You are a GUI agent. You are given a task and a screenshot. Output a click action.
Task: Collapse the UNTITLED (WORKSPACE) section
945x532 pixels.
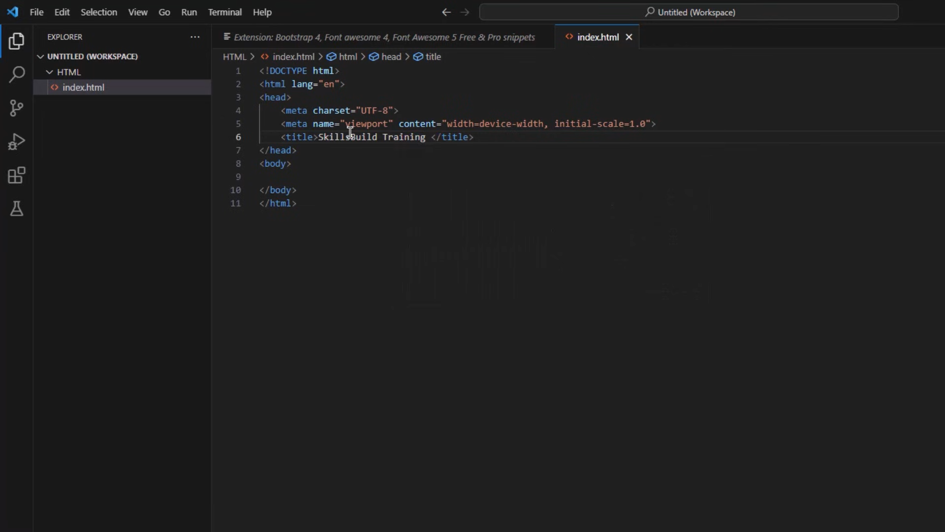(x=40, y=57)
